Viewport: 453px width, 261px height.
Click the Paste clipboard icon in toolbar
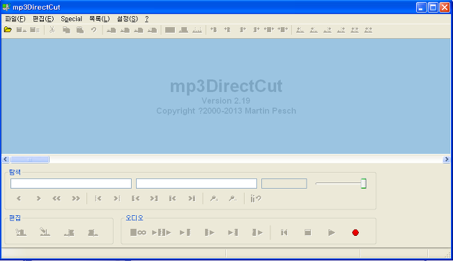click(80, 30)
